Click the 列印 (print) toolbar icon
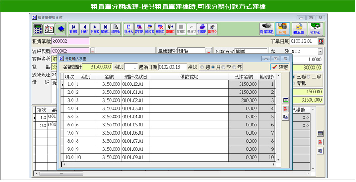 [x=202, y=28]
